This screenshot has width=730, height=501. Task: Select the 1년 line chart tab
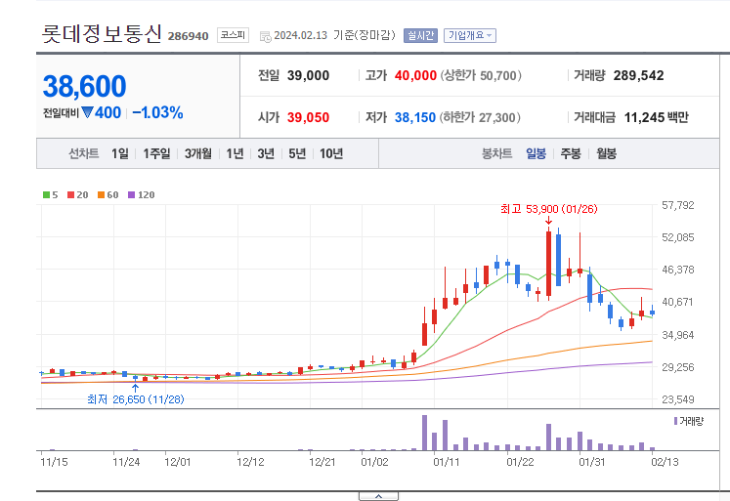(235, 153)
